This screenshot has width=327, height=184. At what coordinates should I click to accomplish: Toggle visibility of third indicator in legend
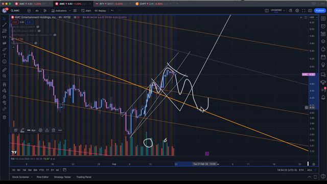[x=55, y=35]
